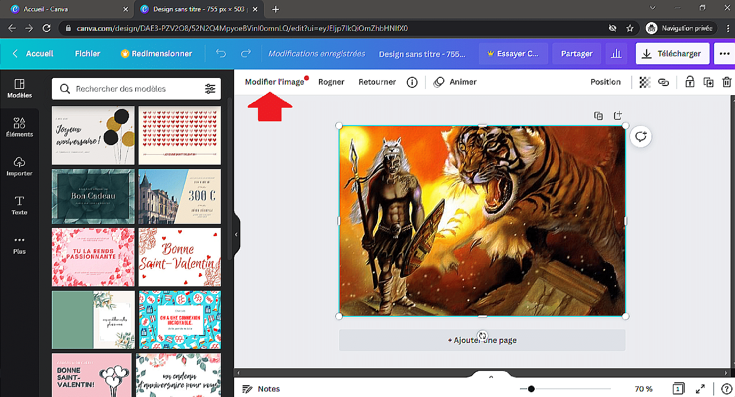Viewport: 735px width, 397px height.
Task: Open the Modèles side panel
Action: (19, 89)
